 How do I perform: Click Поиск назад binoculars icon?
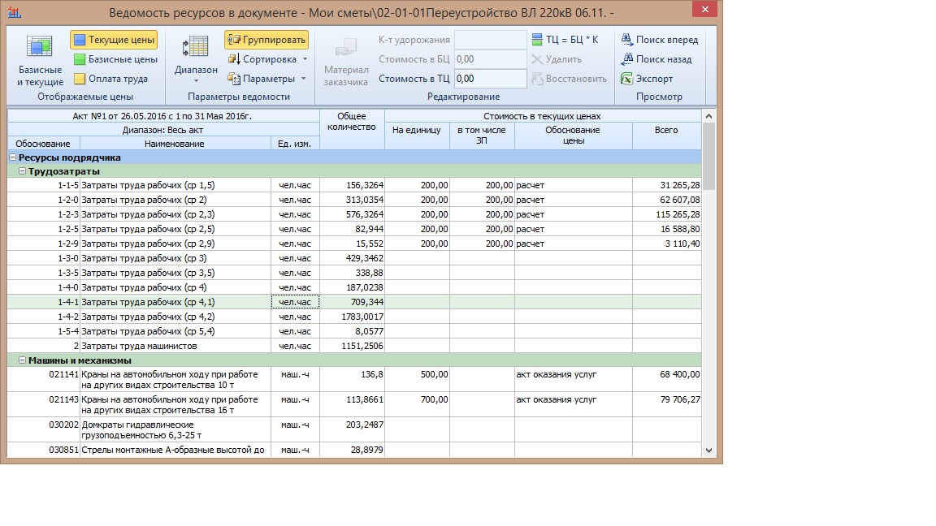click(x=626, y=59)
